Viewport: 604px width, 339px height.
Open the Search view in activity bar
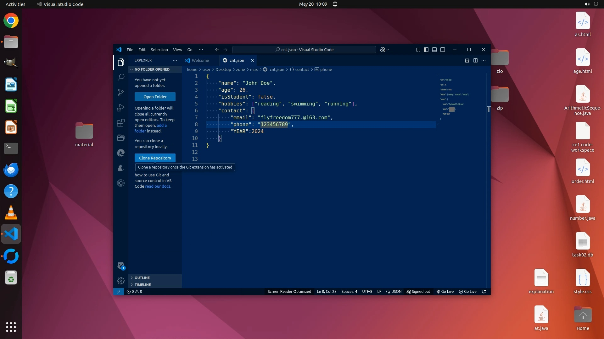point(121,77)
